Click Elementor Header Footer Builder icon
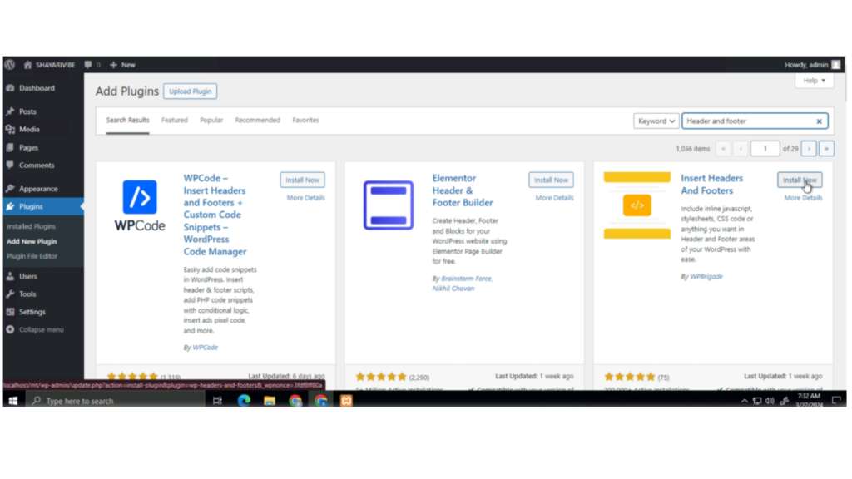The height and width of the screenshot is (479, 852). [388, 205]
